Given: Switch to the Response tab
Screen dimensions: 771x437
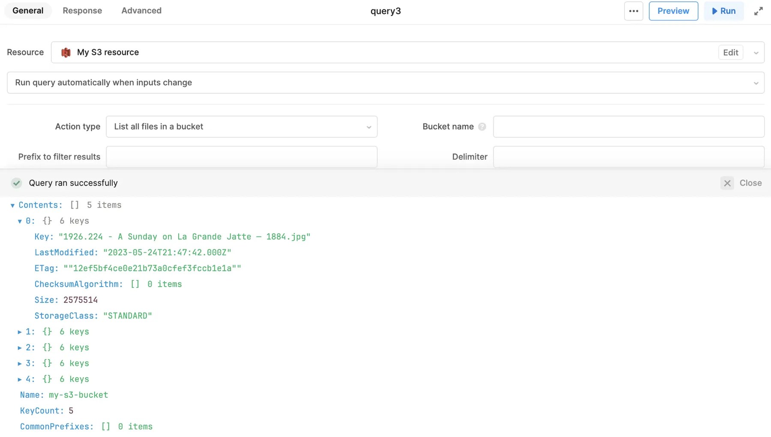Looking at the screenshot, I should pos(82,11).
